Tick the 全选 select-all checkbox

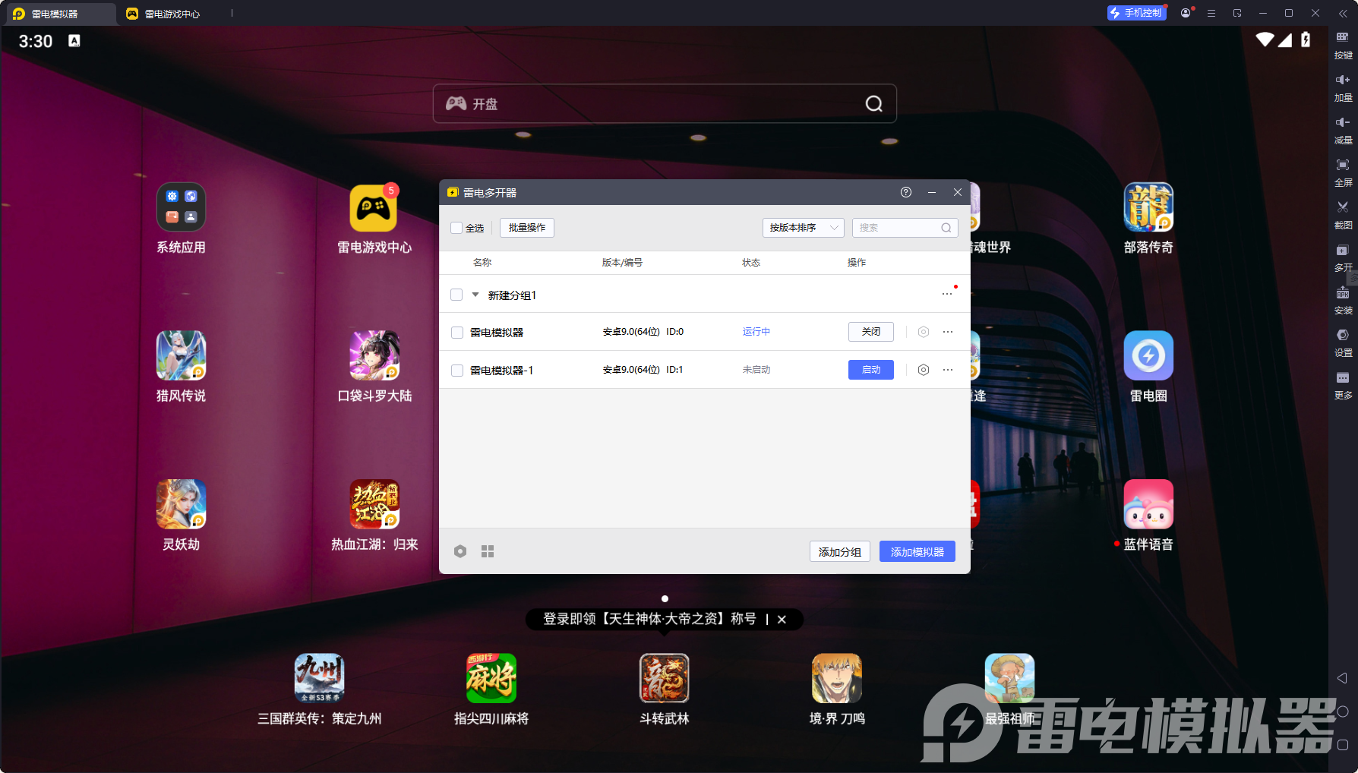tap(456, 228)
